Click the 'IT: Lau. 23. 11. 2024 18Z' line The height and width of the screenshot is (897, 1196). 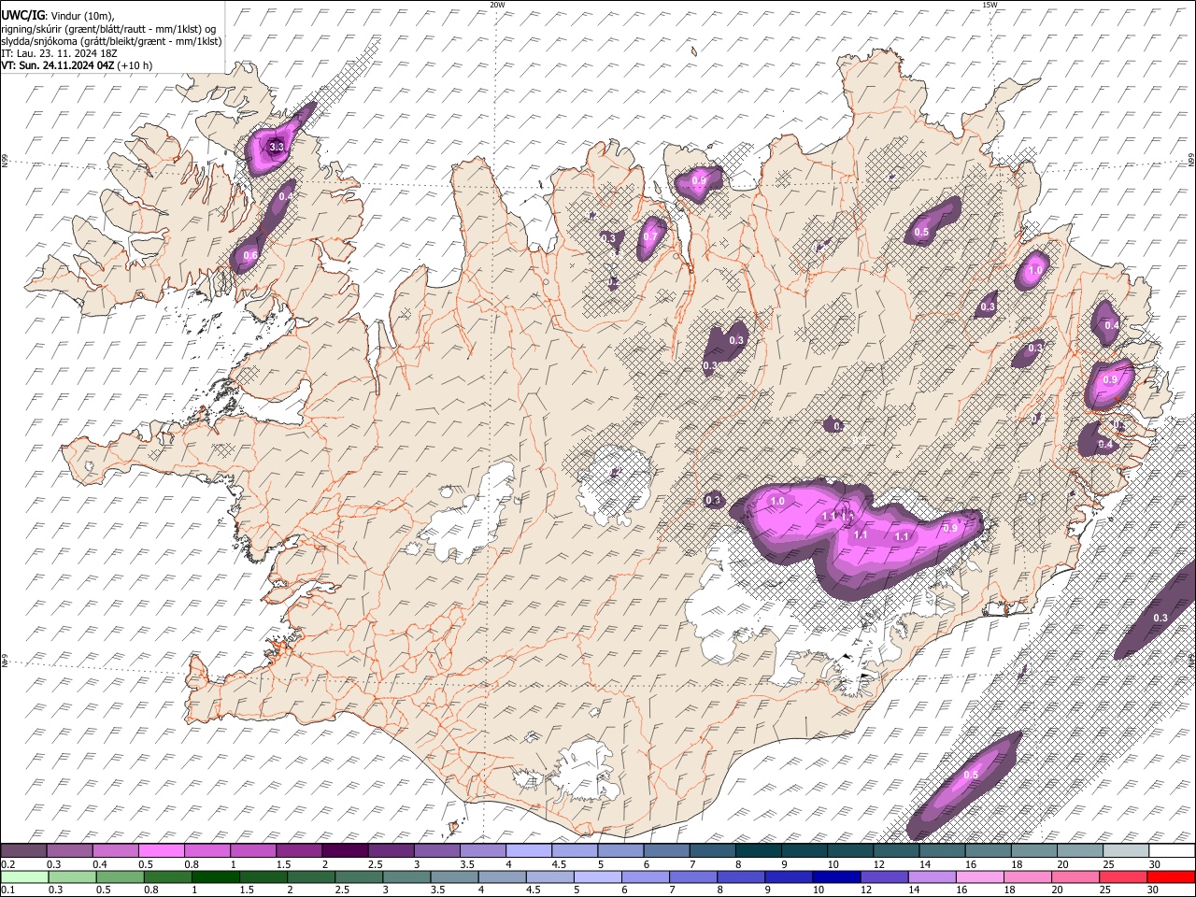[x=59, y=53]
